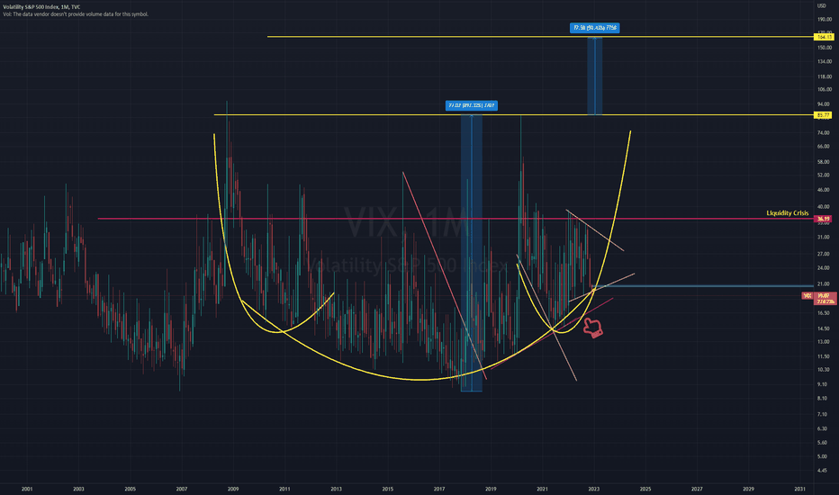Click the 5.60 price axis label

822,443
